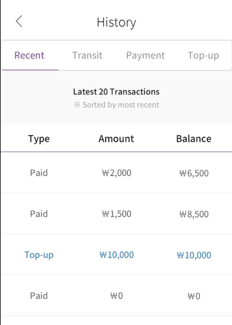Select the Amount column header

[x=116, y=139]
